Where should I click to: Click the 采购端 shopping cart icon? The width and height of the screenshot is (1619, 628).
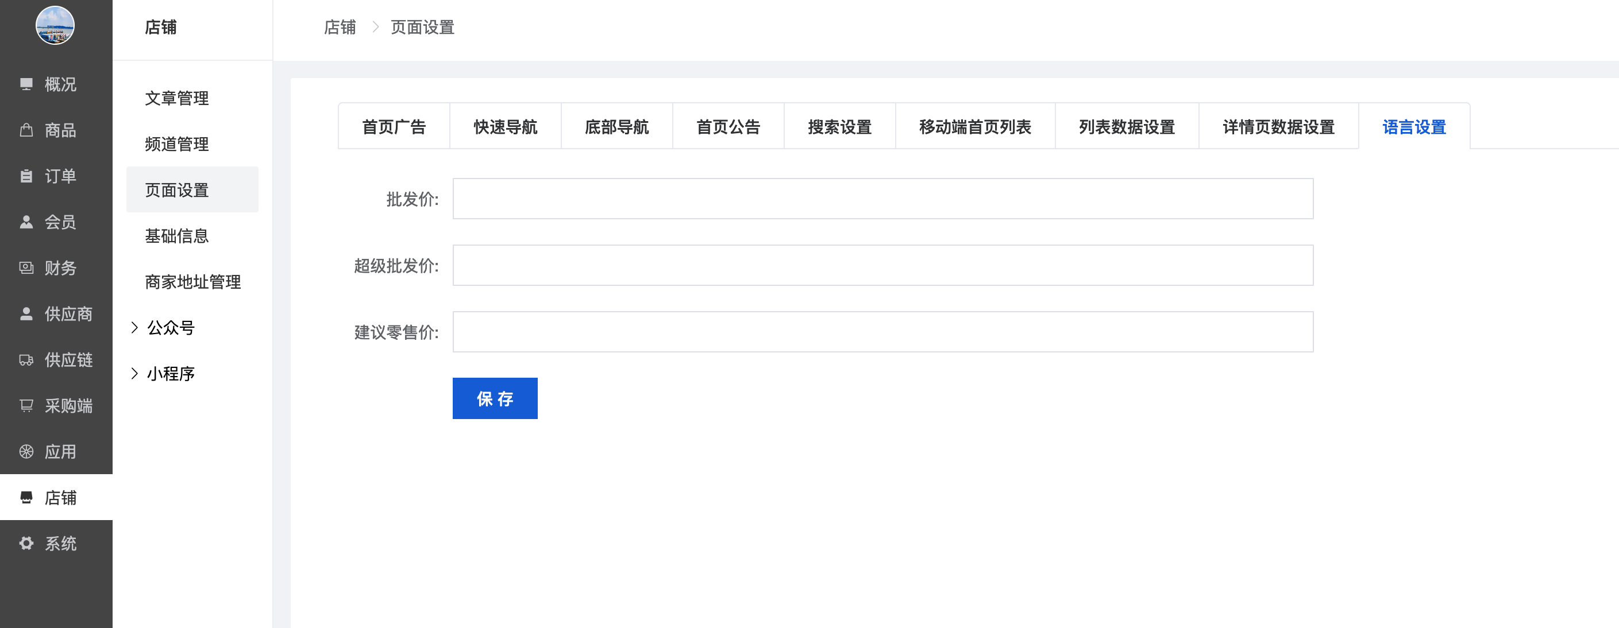26,406
